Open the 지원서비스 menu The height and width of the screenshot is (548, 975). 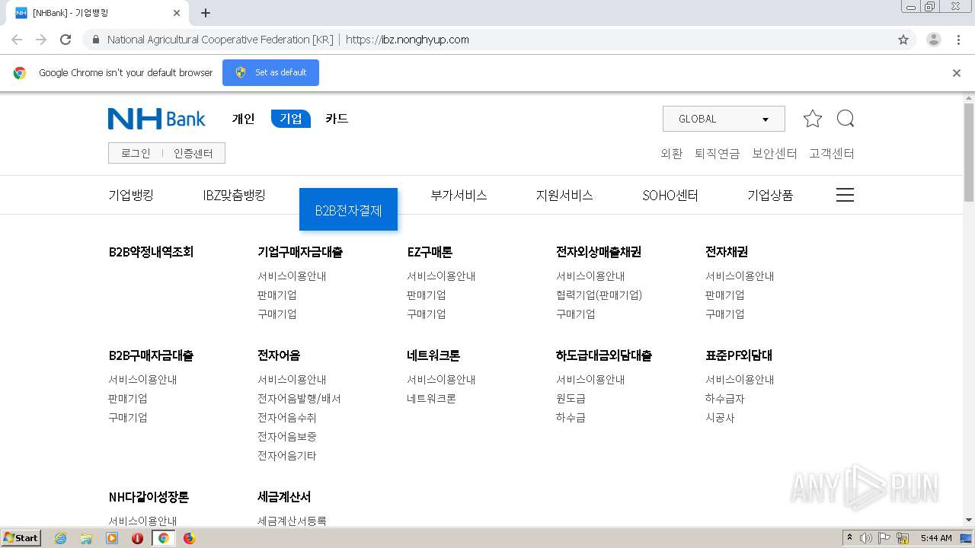[564, 195]
